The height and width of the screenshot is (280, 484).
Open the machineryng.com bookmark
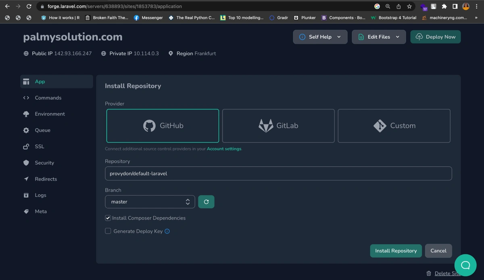tap(444, 18)
